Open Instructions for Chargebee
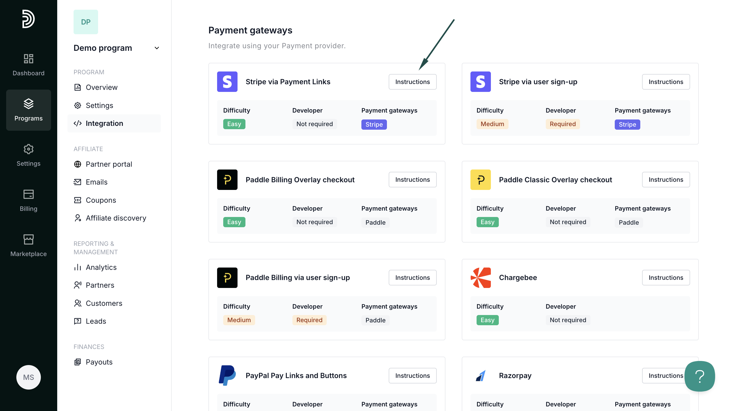This screenshot has width=733, height=411. (666, 277)
